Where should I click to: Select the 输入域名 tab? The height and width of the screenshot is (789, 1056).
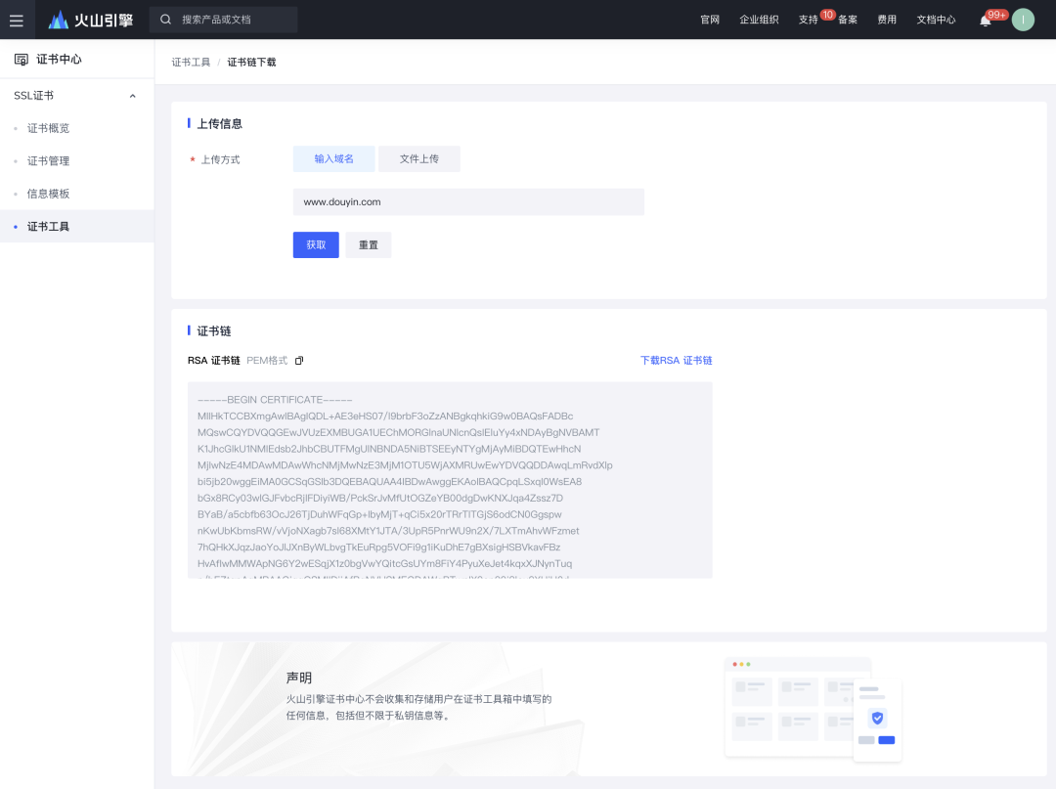coord(332,158)
